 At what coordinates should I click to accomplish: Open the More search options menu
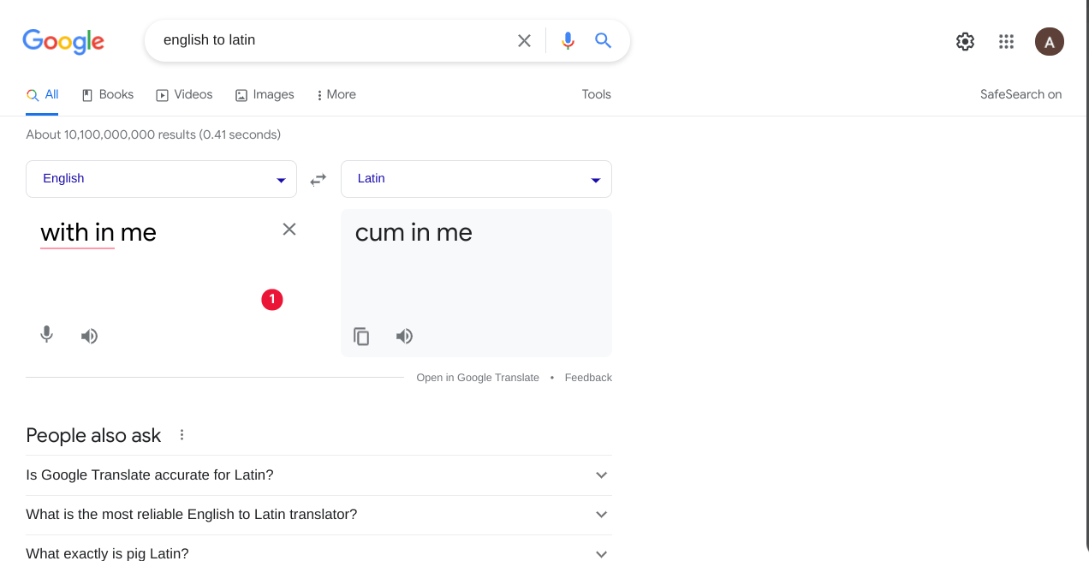(336, 94)
